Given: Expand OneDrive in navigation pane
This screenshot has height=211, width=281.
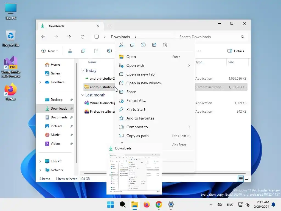Looking at the screenshot, I should click(40, 82).
